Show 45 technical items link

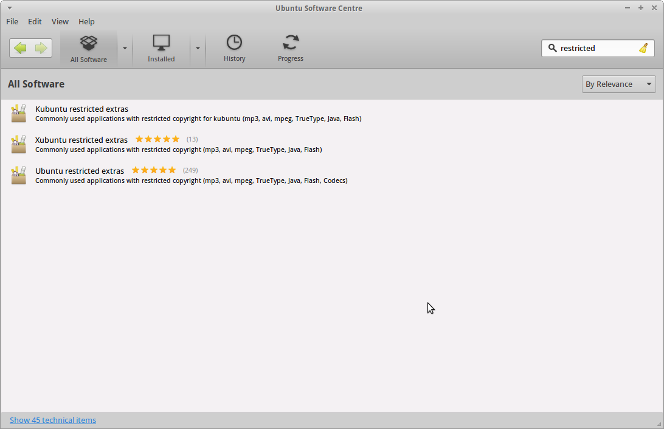point(53,420)
